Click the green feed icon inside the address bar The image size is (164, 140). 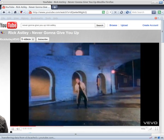[103, 12]
